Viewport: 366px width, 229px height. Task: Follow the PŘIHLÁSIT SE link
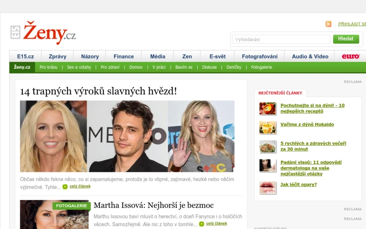(x=352, y=24)
